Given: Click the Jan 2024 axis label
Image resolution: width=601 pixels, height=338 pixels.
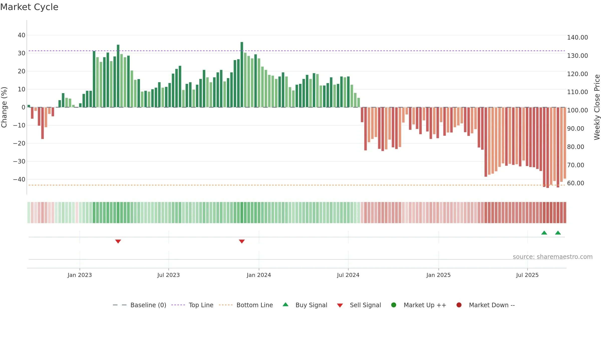Looking at the screenshot, I should coord(259,275).
